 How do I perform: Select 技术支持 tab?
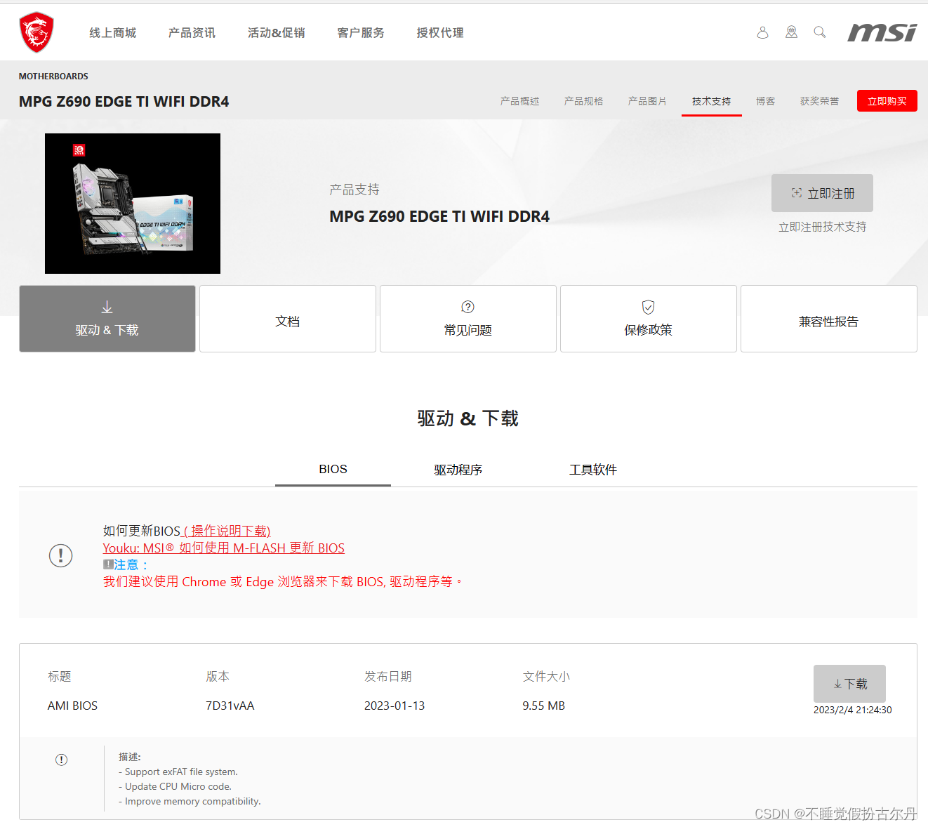click(x=712, y=101)
